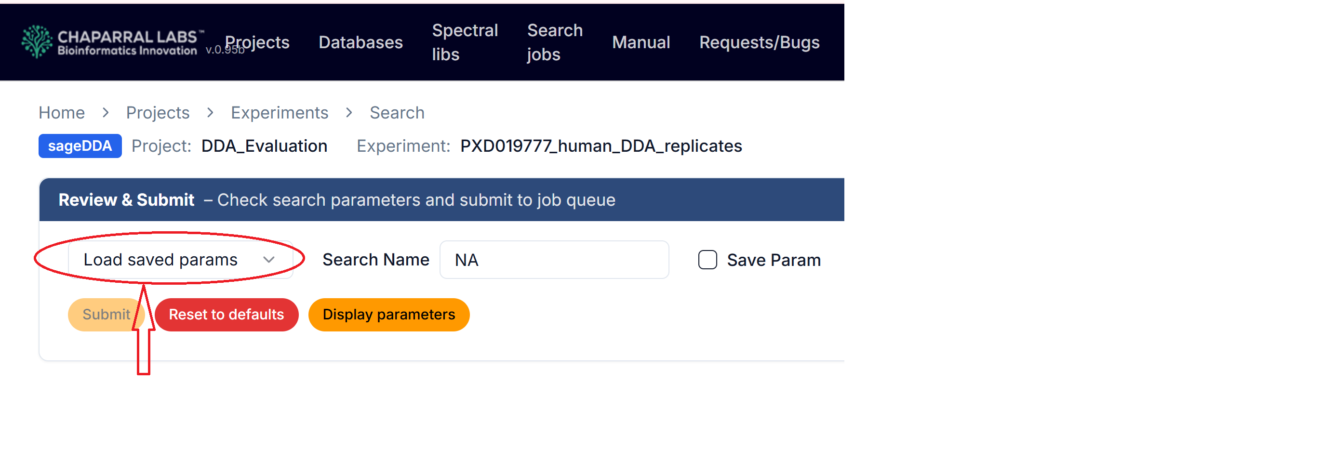Open Requests/Bugs page
Screen dimensions: 1334x475
coord(759,42)
